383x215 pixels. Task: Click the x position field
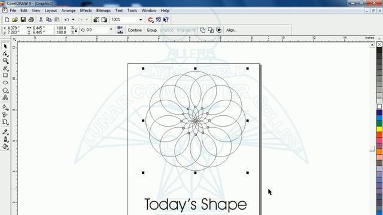(x=14, y=28)
